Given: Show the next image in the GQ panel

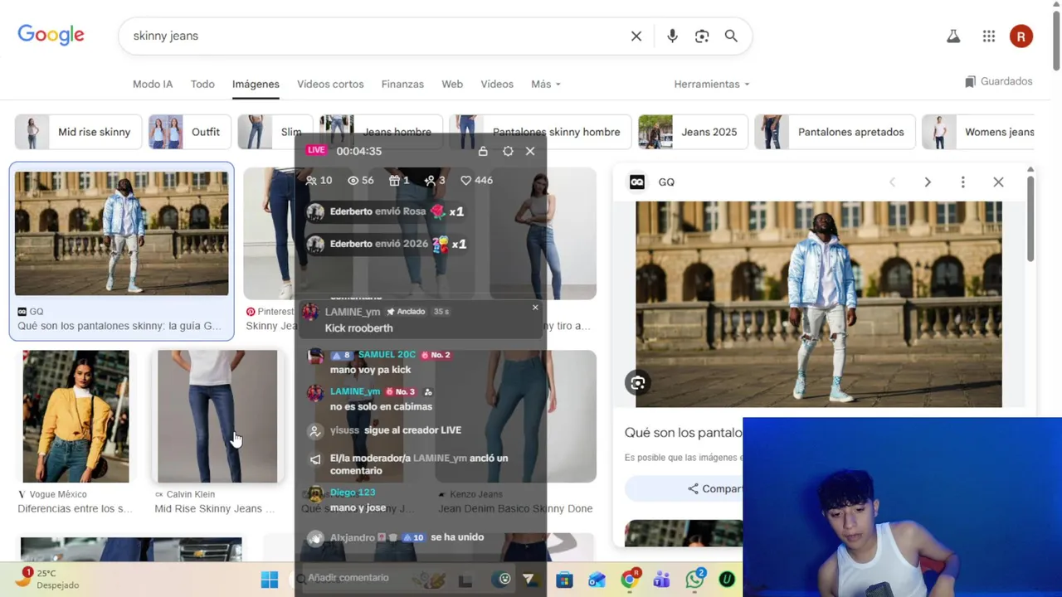Looking at the screenshot, I should [x=928, y=182].
